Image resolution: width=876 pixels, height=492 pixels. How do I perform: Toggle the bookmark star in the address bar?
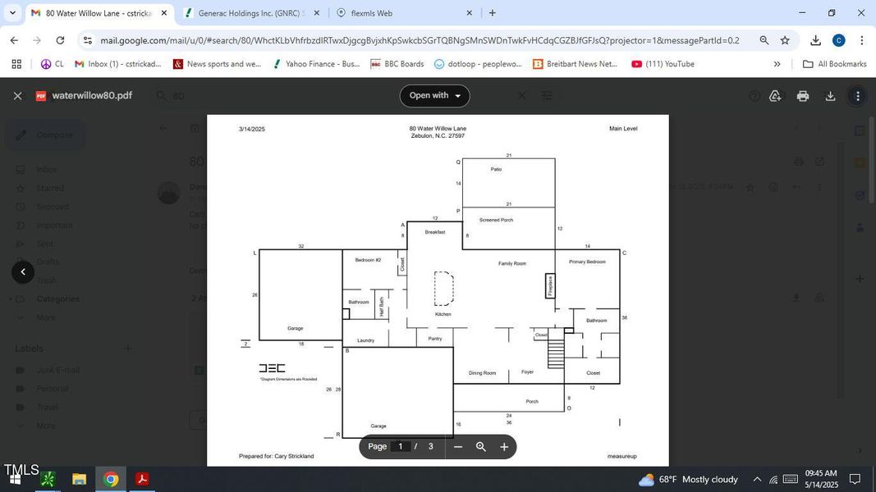(785, 39)
